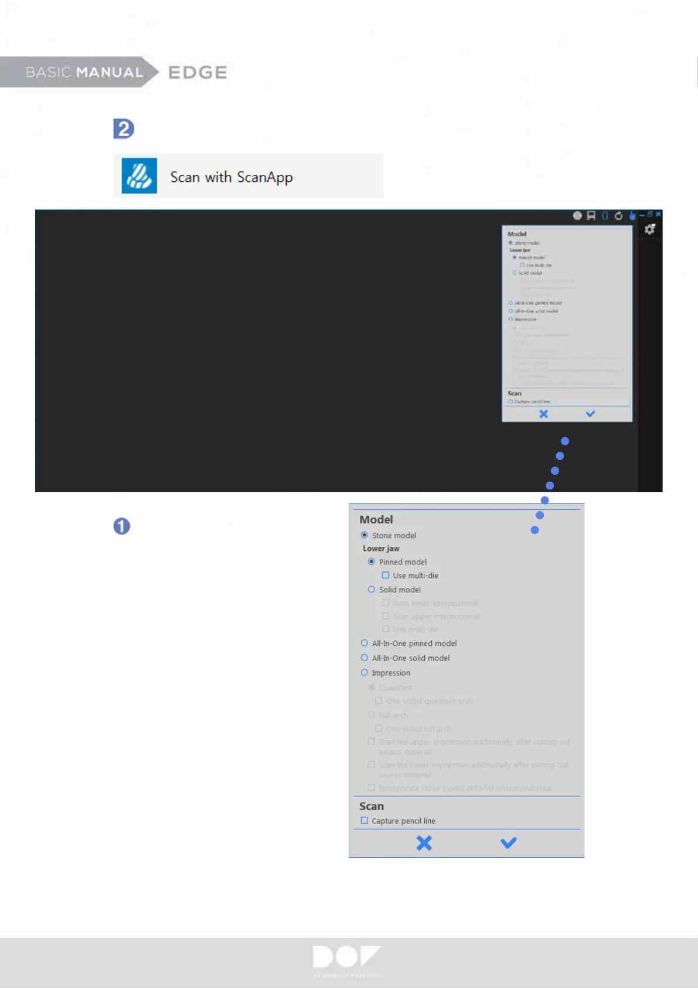Screen dimensions: 698x988
Task: Click the blue hand pointer toolbar icon
Action: tap(632, 215)
